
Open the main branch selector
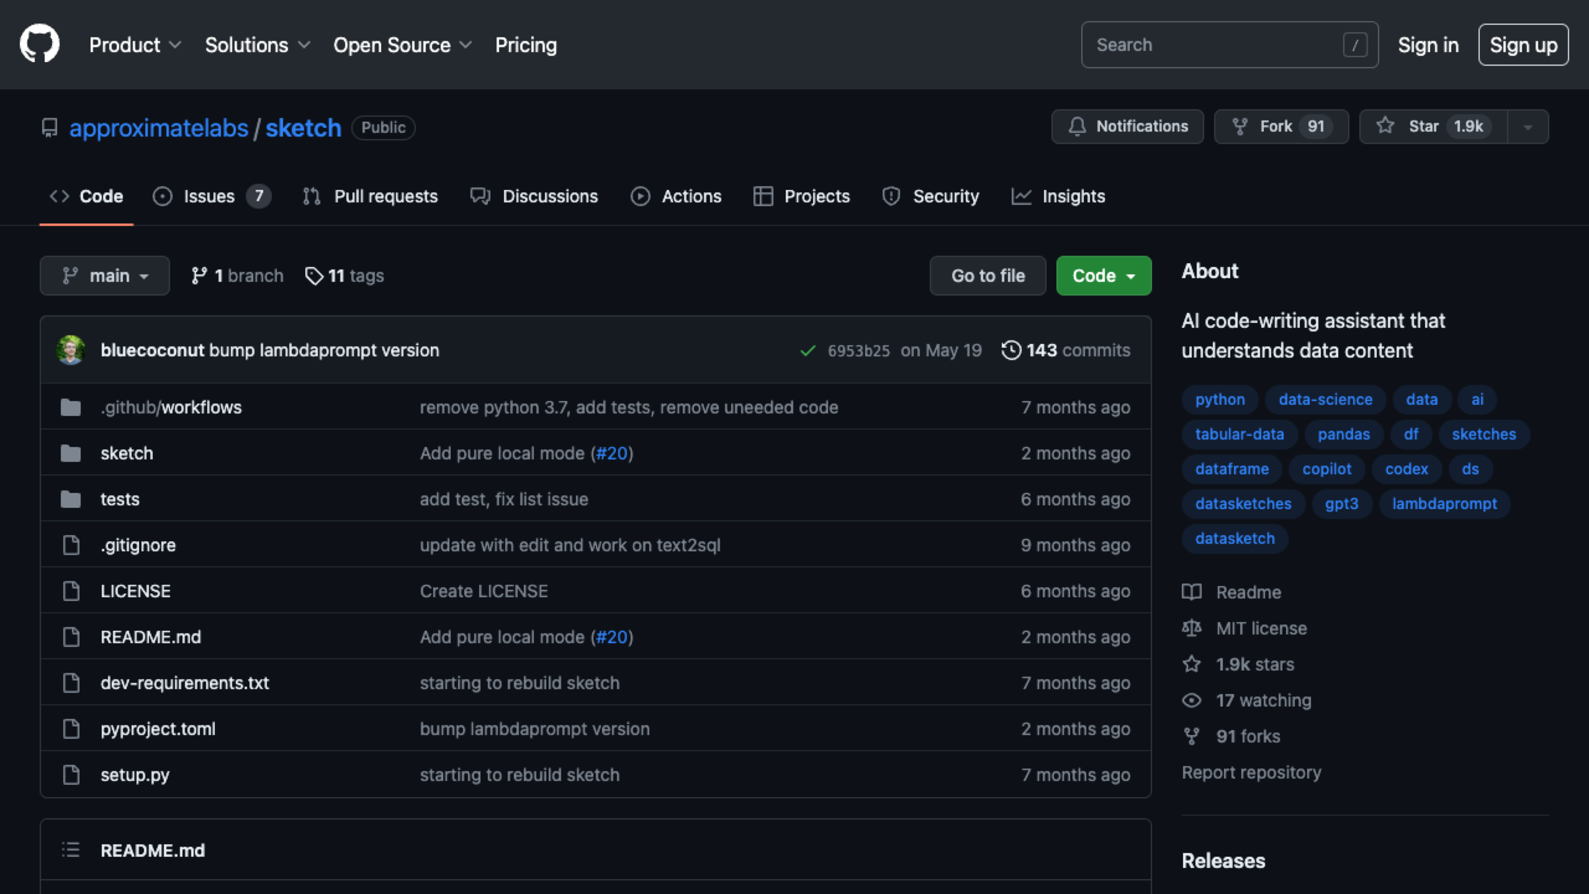[104, 276]
